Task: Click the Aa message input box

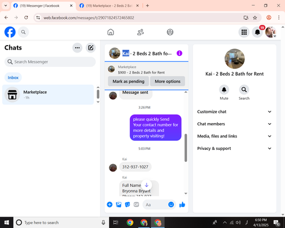Action: click(155, 205)
